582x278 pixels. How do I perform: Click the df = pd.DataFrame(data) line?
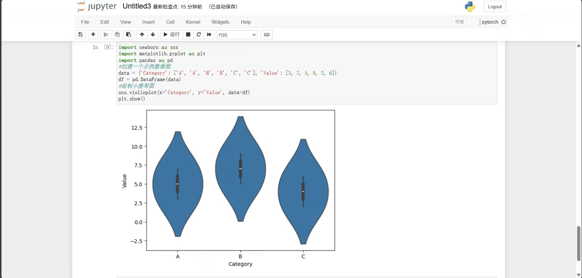click(x=149, y=80)
